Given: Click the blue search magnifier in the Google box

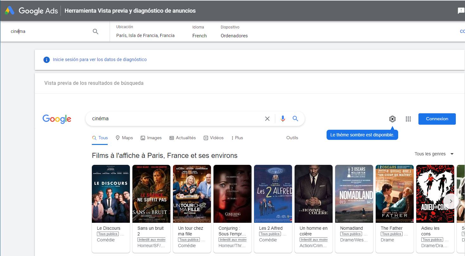Looking at the screenshot, I should pos(296,119).
